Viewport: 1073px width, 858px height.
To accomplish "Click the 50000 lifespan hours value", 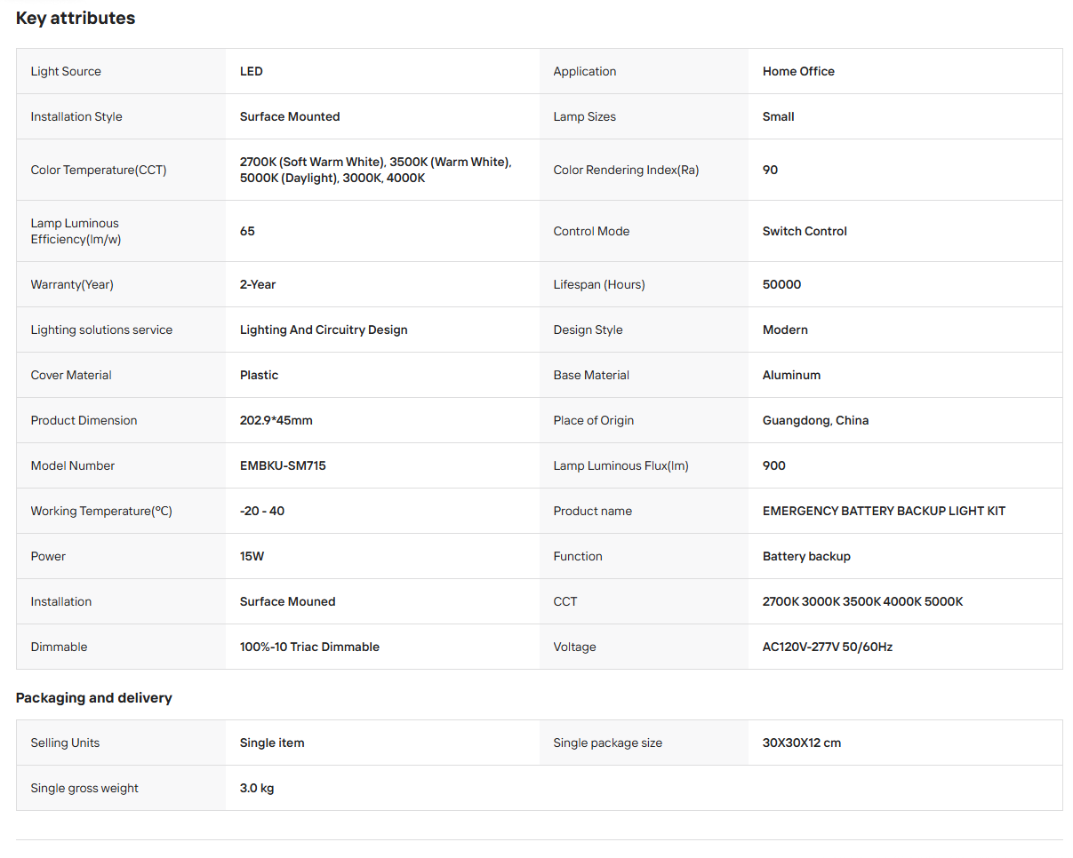I will (x=781, y=284).
